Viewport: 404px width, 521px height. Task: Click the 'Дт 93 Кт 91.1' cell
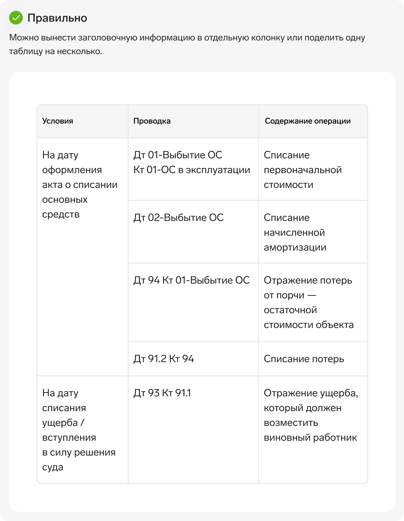pyautogui.click(x=193, y=430)
